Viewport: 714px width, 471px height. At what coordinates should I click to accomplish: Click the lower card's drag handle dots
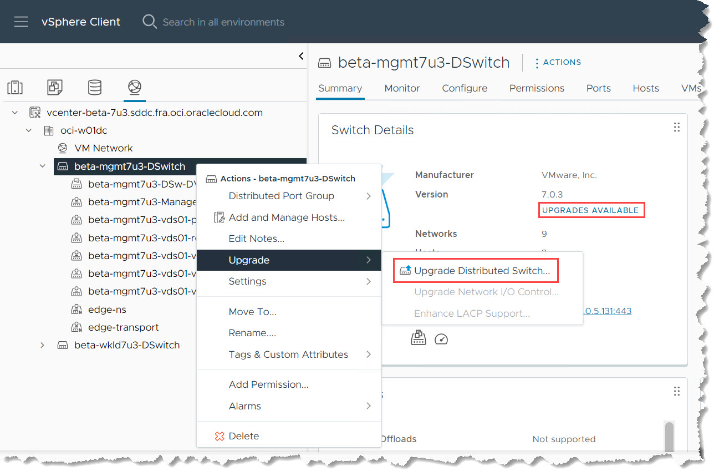point(677,391)
